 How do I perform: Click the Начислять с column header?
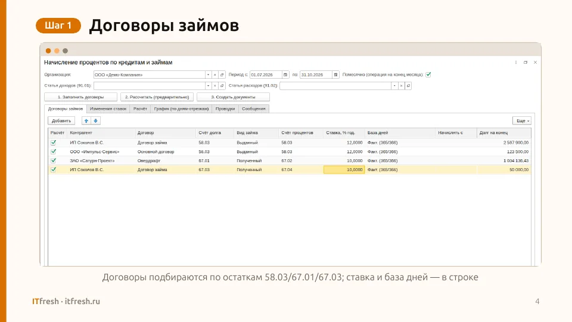pyautogui.click(x=456, y=133)
